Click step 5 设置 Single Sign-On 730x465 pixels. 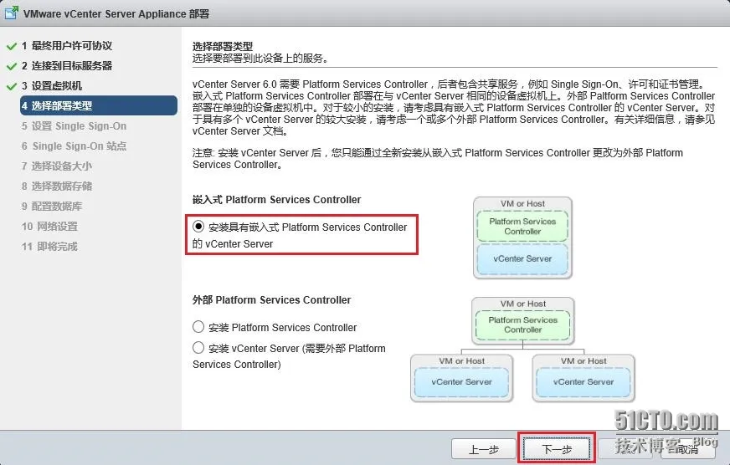click(74, 126)
